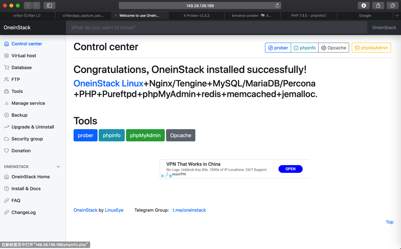Click the yellow phpMyAdmin button at top

pos(371,48)
